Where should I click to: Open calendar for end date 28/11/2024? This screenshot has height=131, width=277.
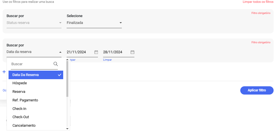132,52
